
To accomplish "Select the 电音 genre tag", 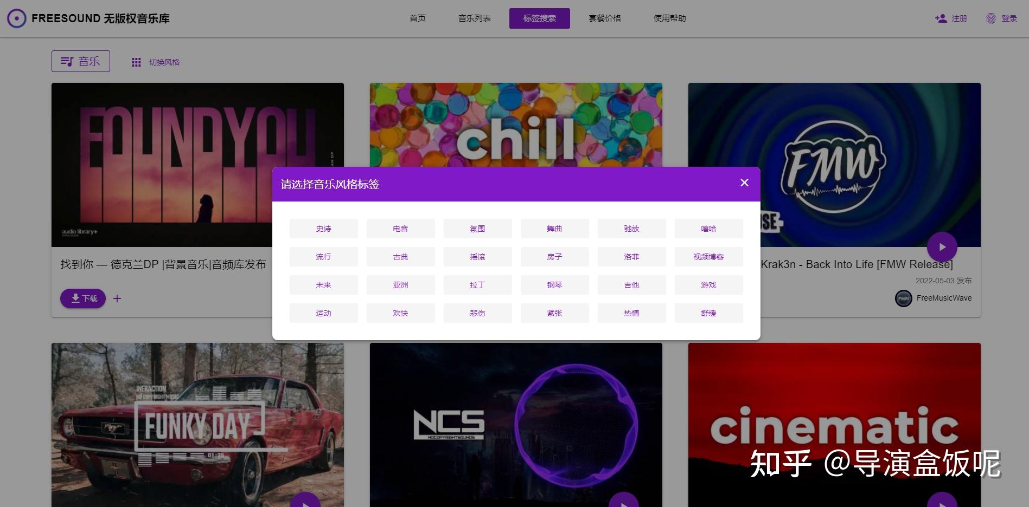I will coord(400,228).
